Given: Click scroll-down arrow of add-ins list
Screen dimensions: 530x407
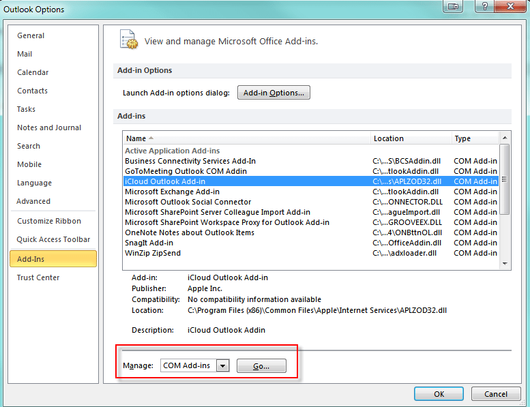Looking at the screenshot, I should click(505, 264).
